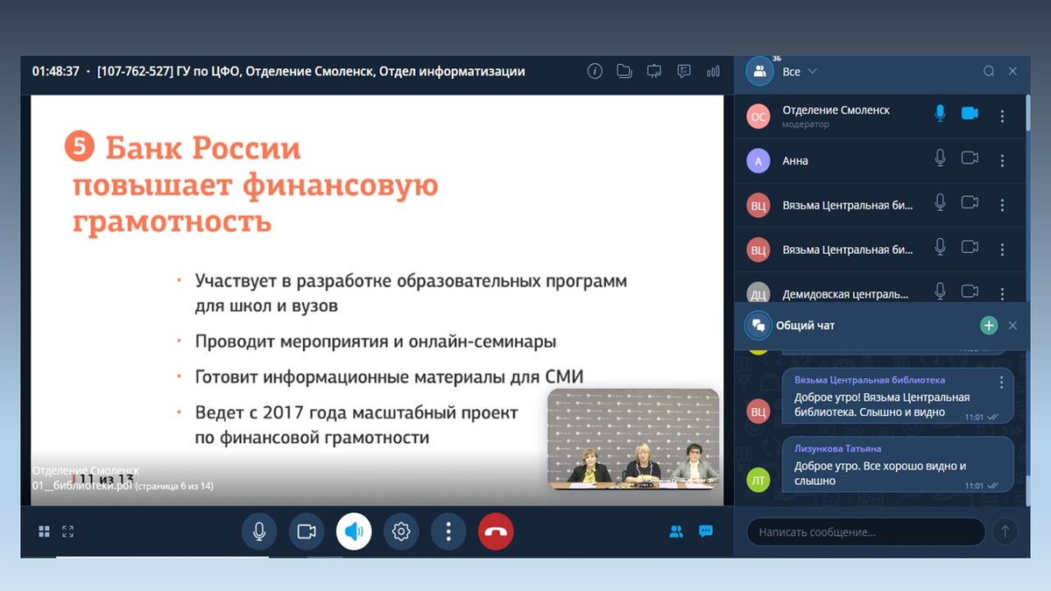Toggle camera for Отделение Смоленск
1051x591 pixels.
point(970,114)
